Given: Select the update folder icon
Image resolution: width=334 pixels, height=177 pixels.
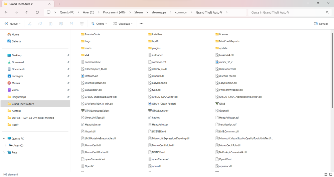Looking at the screenshot, I should coord(217,48).
